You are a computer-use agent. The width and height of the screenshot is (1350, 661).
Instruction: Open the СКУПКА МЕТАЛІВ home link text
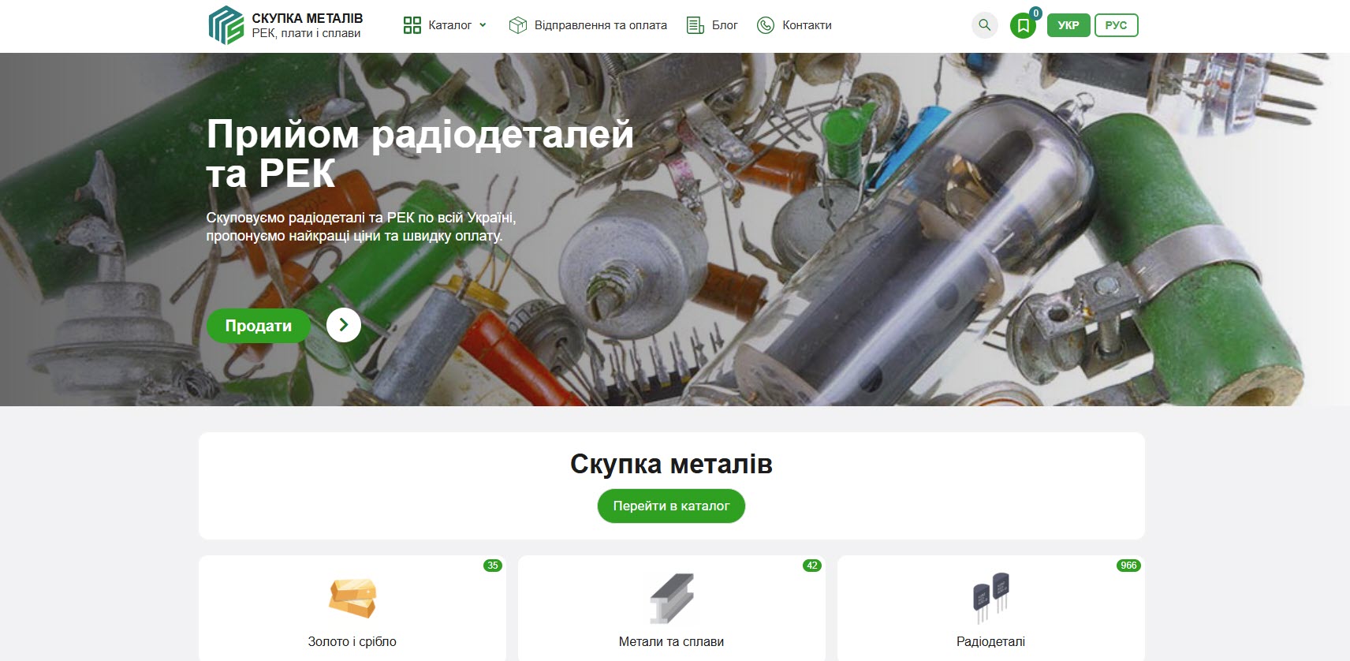coord(307,18)
